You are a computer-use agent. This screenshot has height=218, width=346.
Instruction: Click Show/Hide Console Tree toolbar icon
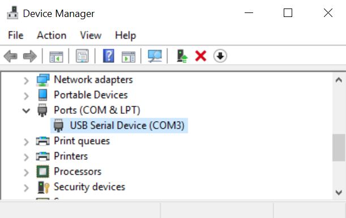point(56,57)
